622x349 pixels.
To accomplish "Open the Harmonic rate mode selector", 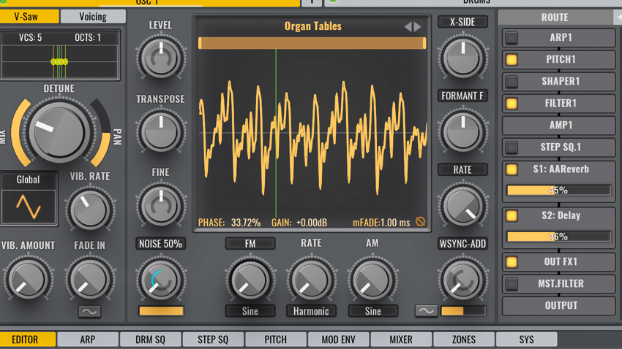I will pyautogui.click(x=311, y=311).
